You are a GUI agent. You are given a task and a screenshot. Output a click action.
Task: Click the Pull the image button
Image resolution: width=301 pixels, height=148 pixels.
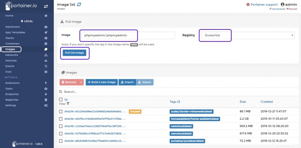tap(75, 53)
